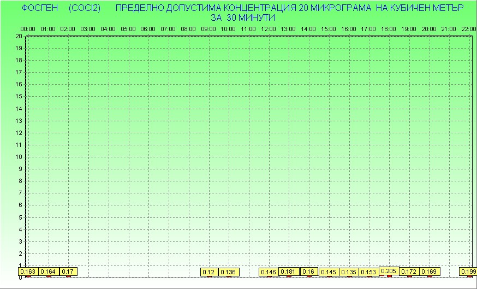
Task: Click the 17:00 time label
Action: click(x=368, y=29)
